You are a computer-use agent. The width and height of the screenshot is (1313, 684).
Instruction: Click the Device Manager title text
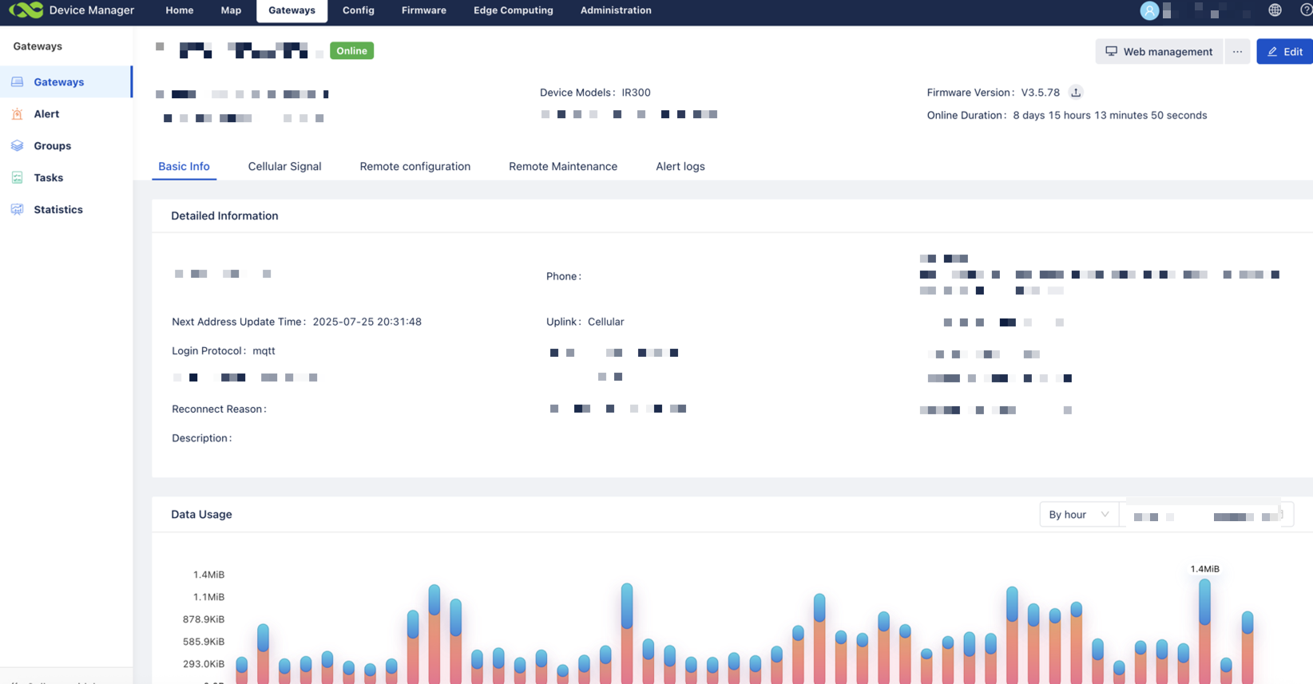pyautogui.click(x=92, y=10)
